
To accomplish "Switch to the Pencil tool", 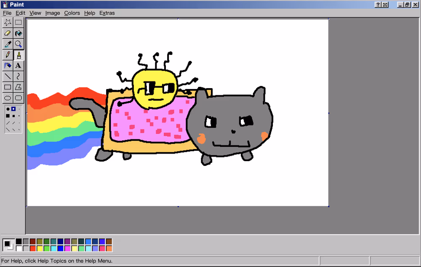I will pos(8,55).
